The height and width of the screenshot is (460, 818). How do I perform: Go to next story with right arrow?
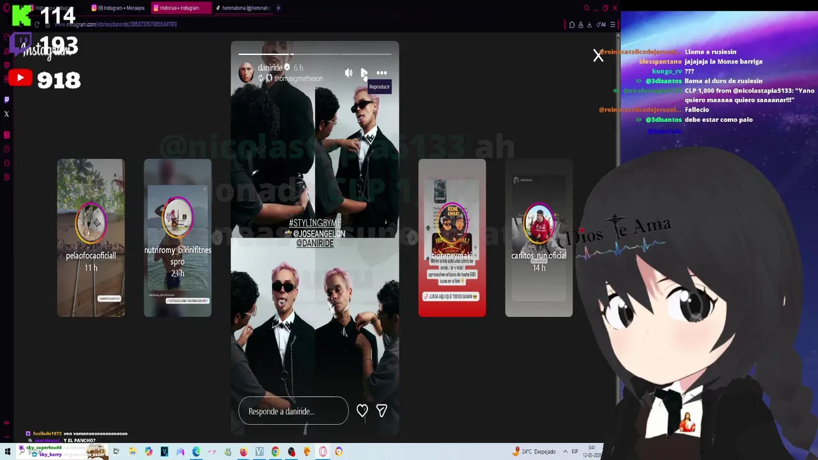pos(412,238)
